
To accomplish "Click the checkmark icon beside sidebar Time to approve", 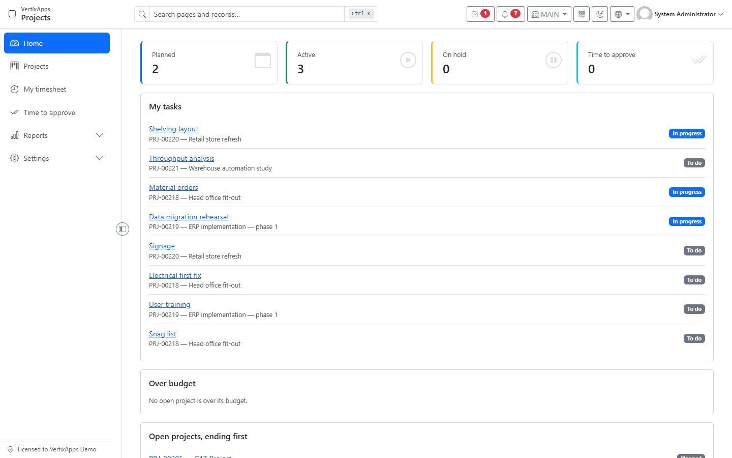I will pyautogui.click(x=15, y=112).
